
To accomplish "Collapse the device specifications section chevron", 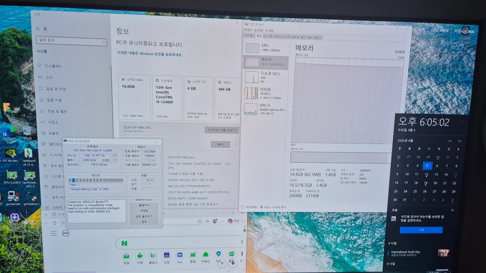I will pyautogui.click(x=236, y=145).
